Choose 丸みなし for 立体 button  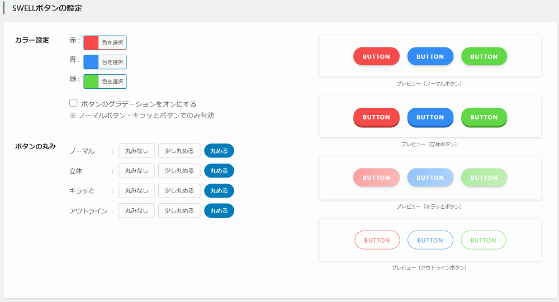(136, 171)
